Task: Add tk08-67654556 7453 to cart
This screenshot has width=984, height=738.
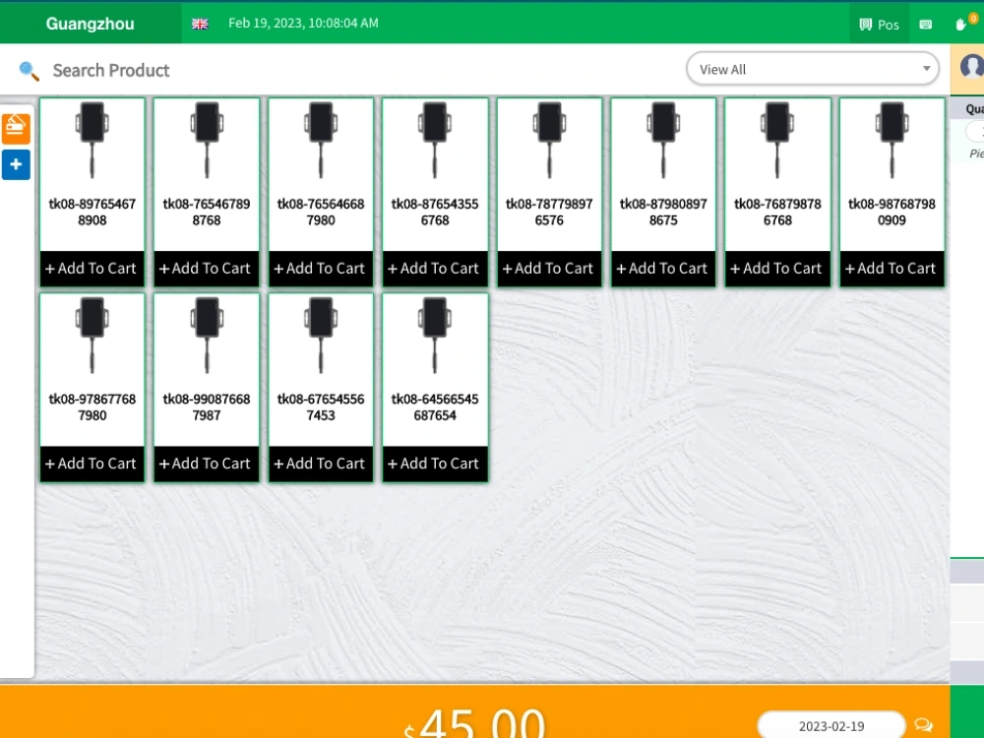Action: [x=321, y=463]
